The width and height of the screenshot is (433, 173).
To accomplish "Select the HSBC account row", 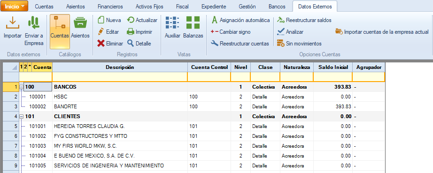I will coord(194,97).
